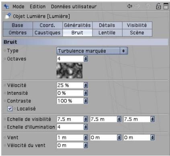
Task: Open the Edition menu
Action: tap(37, 6)
